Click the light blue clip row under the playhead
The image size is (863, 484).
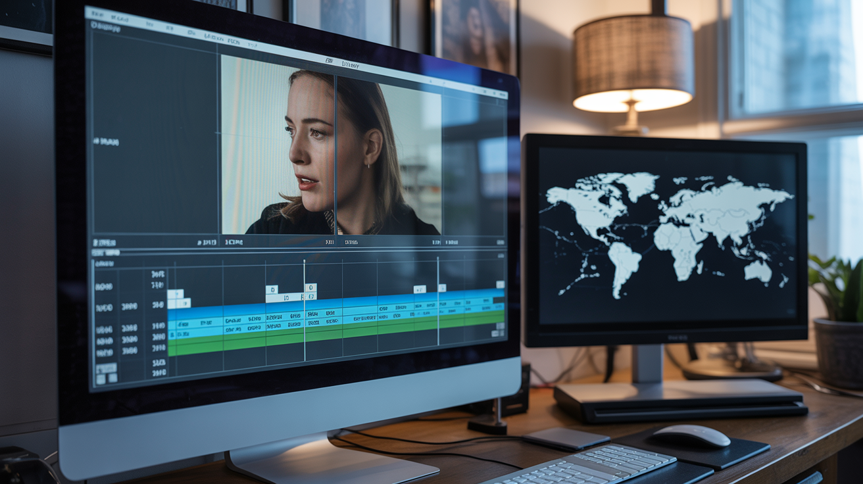[x=304, y=323]
